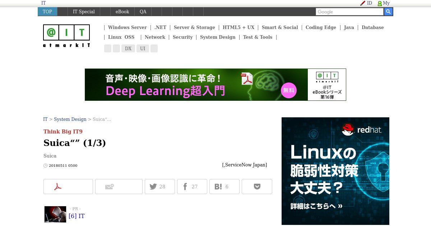Share on Facebook with 27 count
The image size is (431, 226).
coord(192,187)
